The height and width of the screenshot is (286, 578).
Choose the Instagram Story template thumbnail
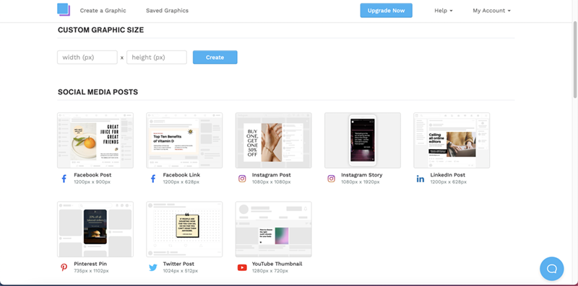tap(363, 140)
